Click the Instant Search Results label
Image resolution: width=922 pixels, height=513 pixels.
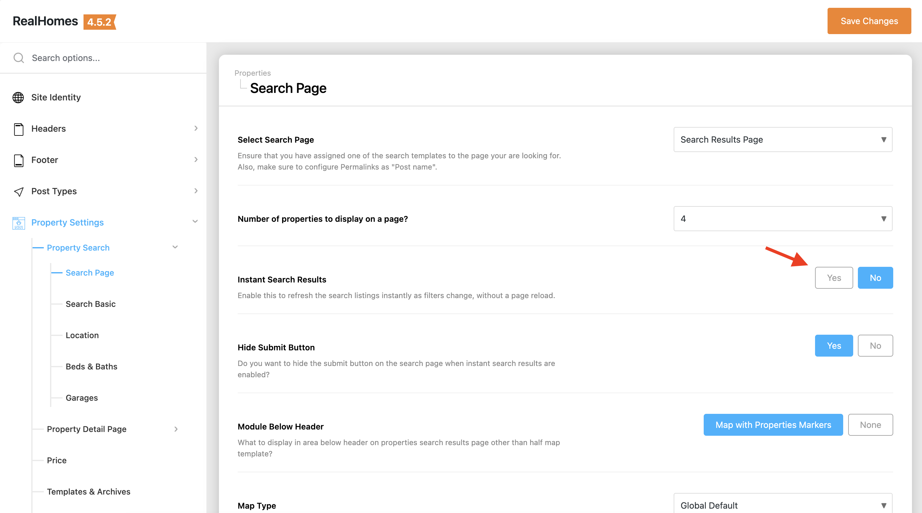tap(282, 280)
